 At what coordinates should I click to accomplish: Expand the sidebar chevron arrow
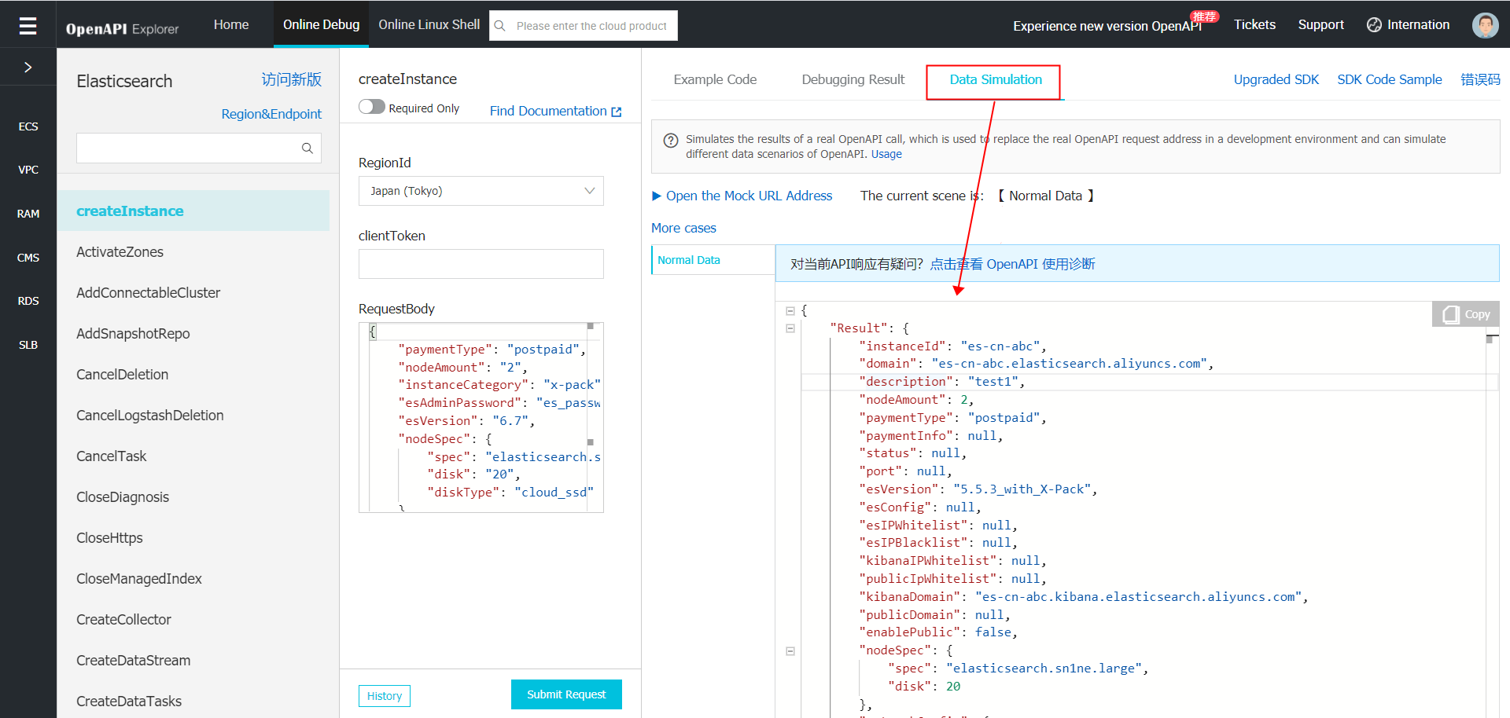pos(28,68)
